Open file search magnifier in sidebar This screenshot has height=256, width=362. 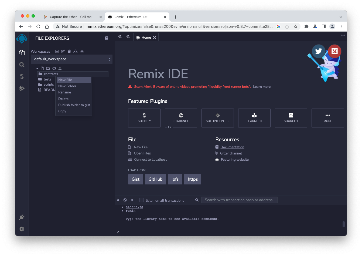(x=22, y=65)
